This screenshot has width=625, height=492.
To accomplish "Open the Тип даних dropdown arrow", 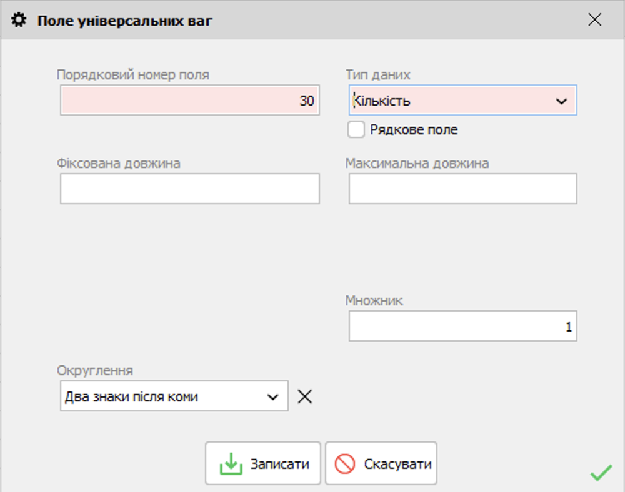I will click(x=561, y=101).
